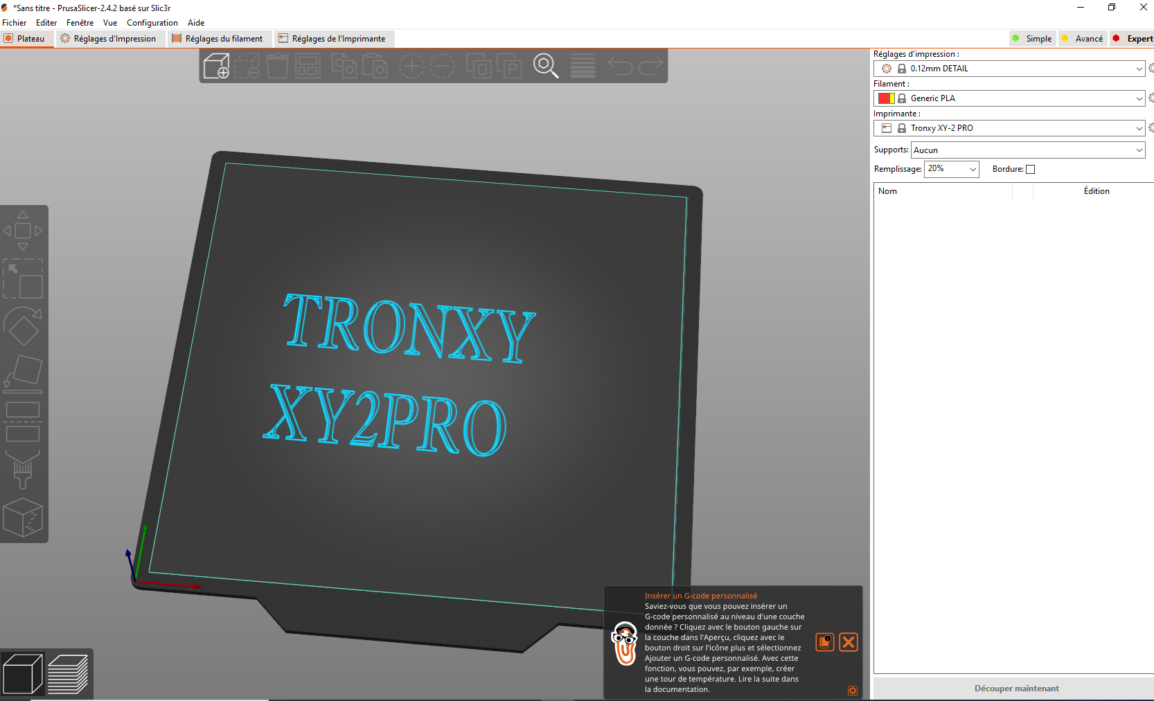Click the hint title Insérer un G-code personnalisé

click(x=701, y=596)
